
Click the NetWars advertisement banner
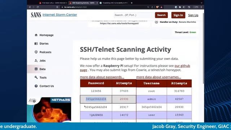tap(49, 110)
